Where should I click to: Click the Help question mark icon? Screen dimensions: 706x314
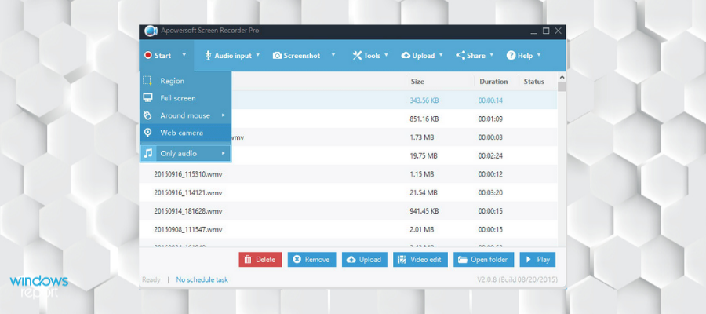click(x=511, y=56)
